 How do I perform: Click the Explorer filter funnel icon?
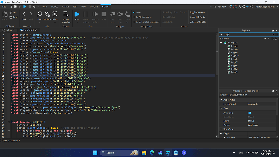(221, 35)
